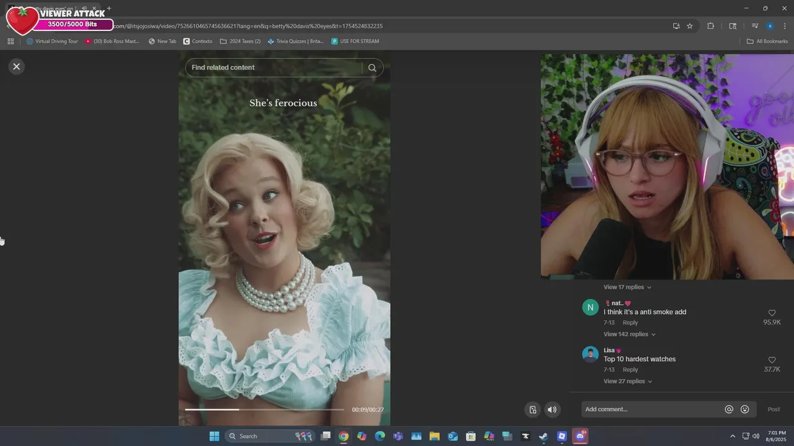Reply to nat's comment
This screenshot has height=446, width=794.
click(x=630, y=323)
